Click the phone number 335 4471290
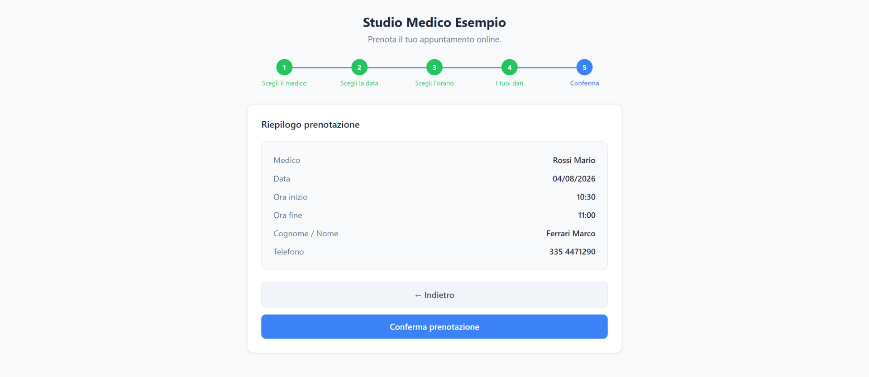 point(573,252)
